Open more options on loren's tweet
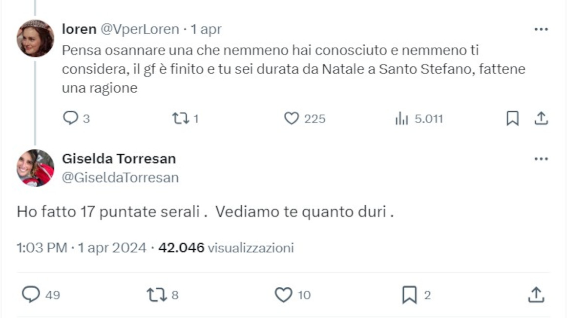Viewport: 586px width, 318px height. point(541,29)
